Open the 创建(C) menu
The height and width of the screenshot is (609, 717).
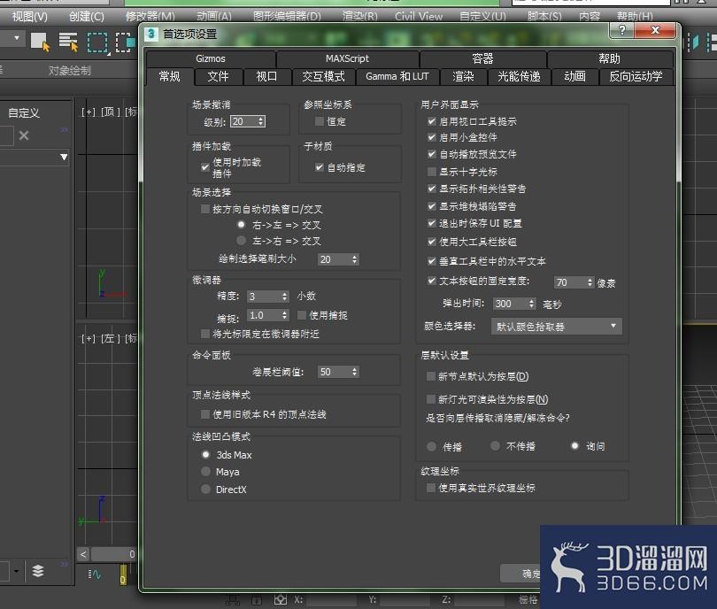coord(87,17)
